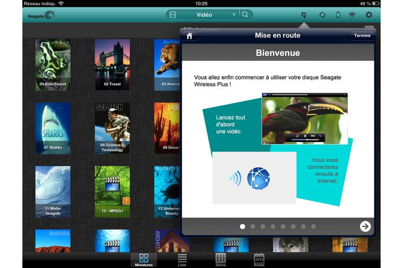Click the blue internet globe icon

[258, 178]
